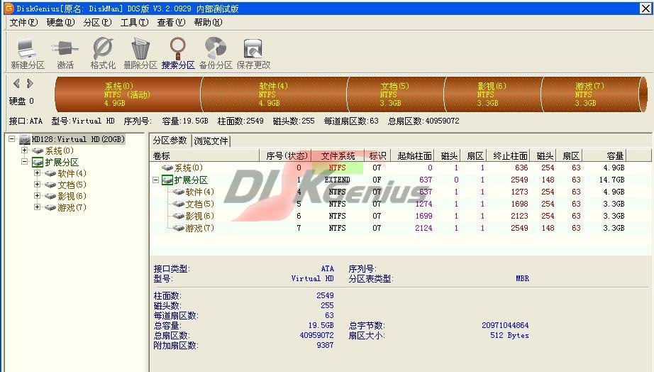The height and width of the screenshot is (372, 654).
Task: Select 文档(5) segment in disk bar
Action: (395, 94)
